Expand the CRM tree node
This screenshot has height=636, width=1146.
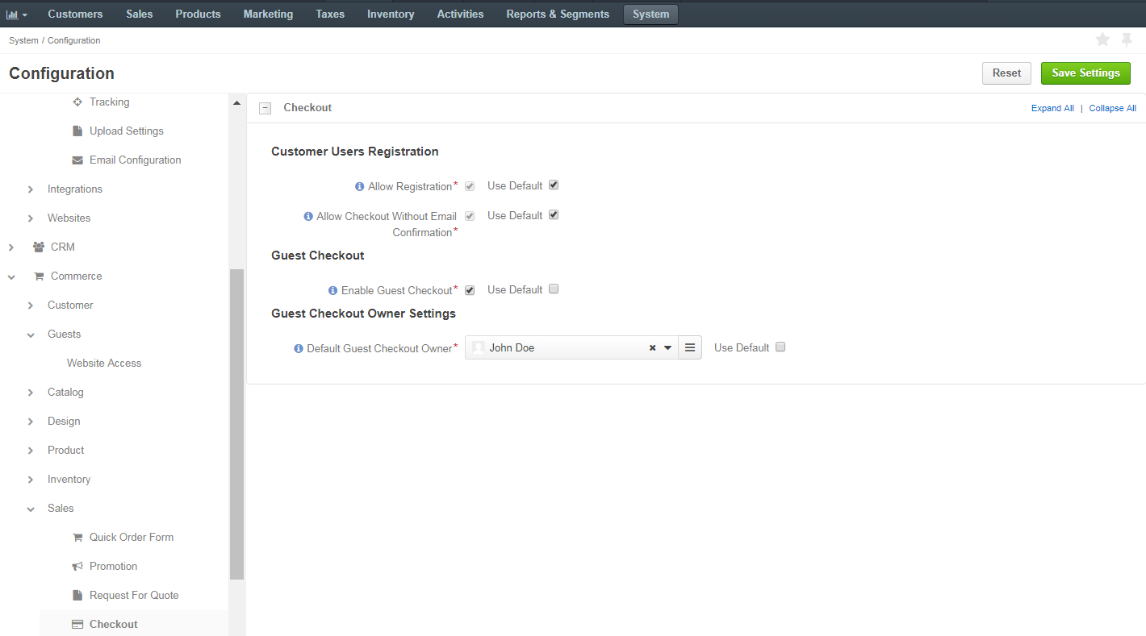point(11,247)
